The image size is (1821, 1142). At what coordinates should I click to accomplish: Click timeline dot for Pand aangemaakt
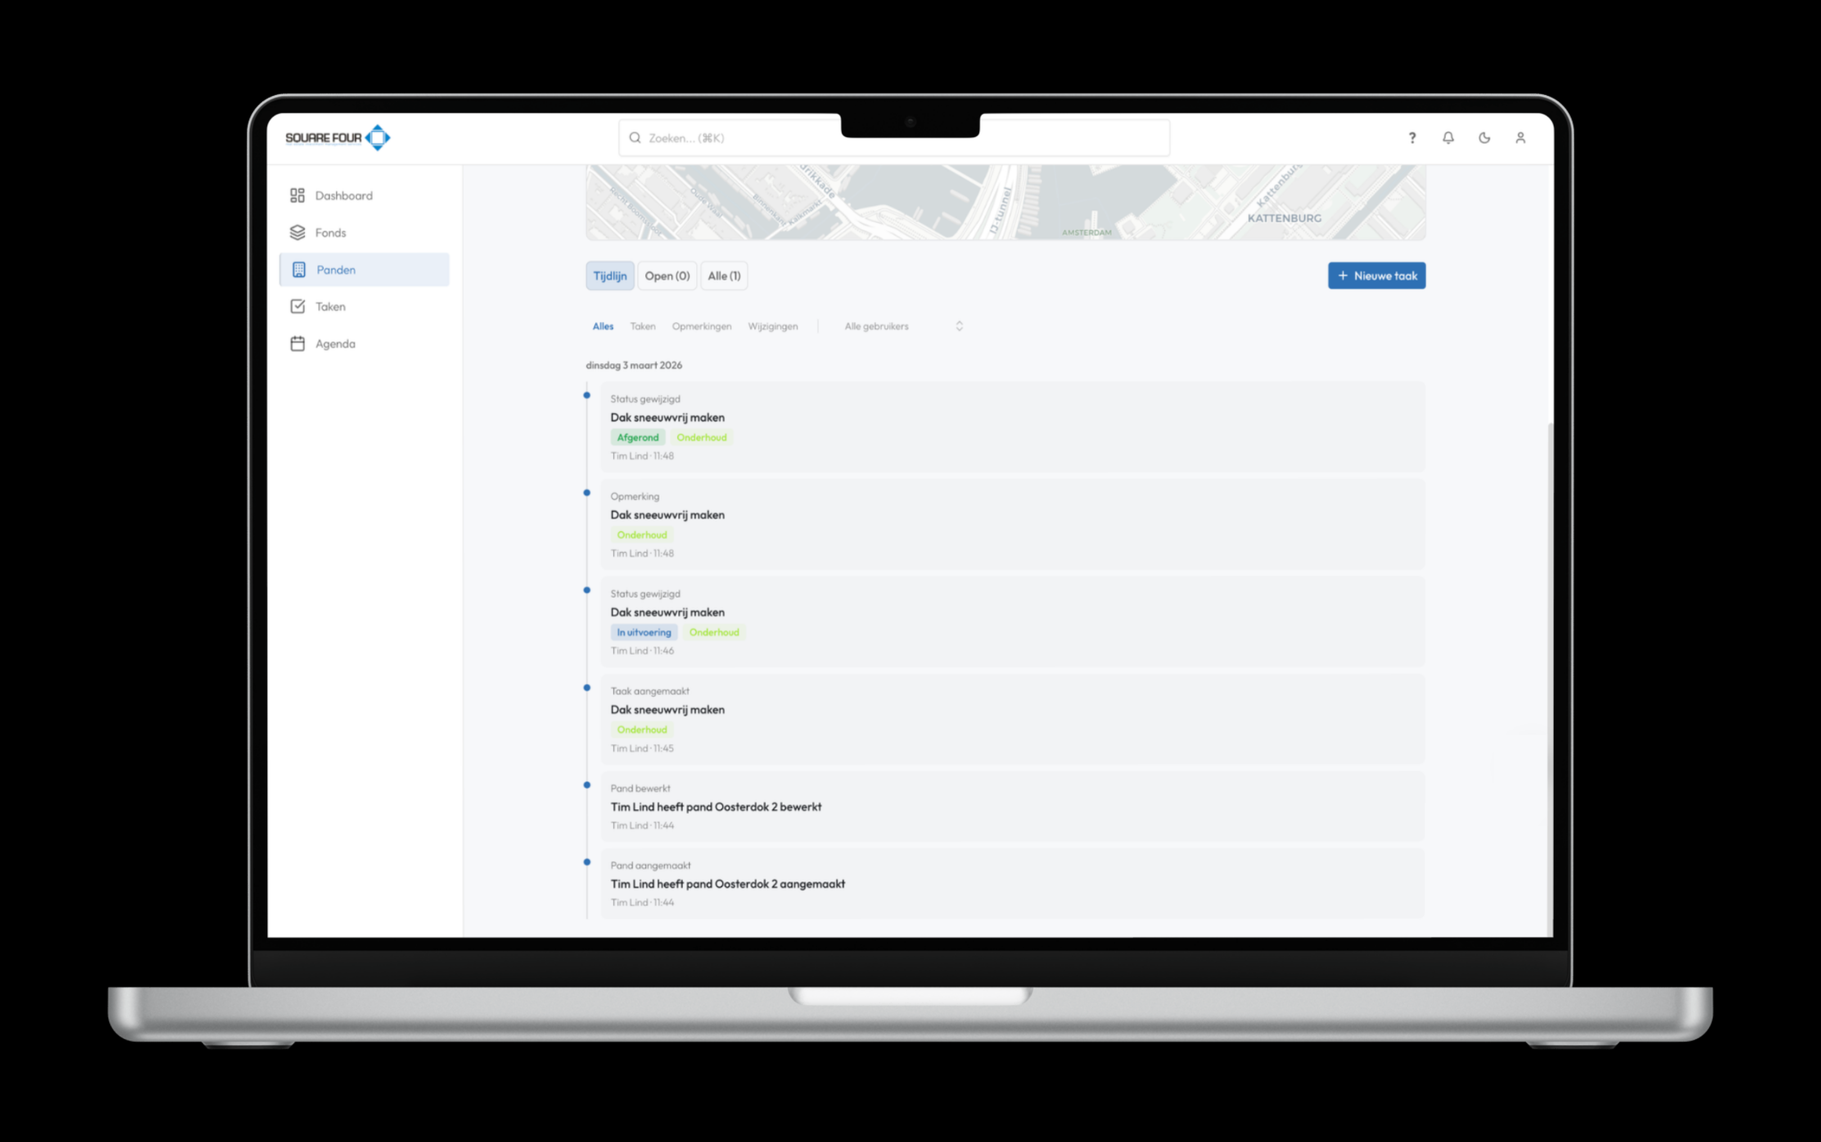point(587,862)
